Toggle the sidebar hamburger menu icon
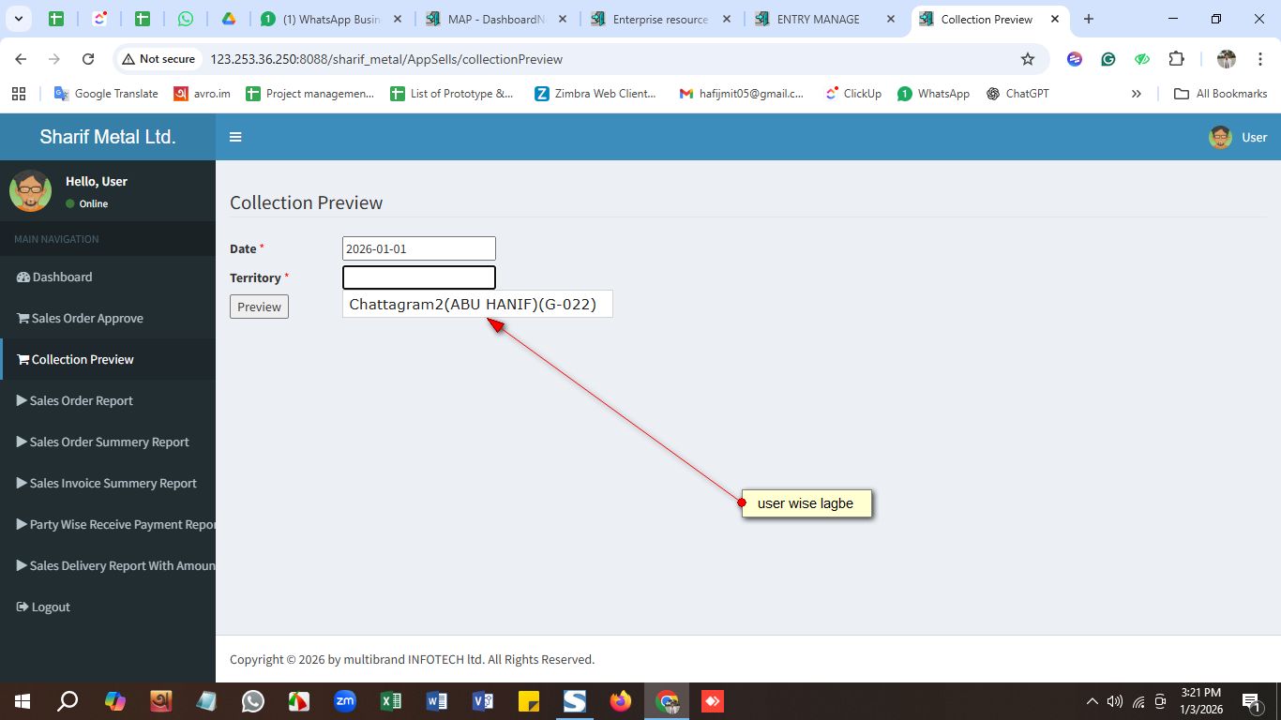Image resolution: width=1281 pixels, height=720 pixels. 235,137
